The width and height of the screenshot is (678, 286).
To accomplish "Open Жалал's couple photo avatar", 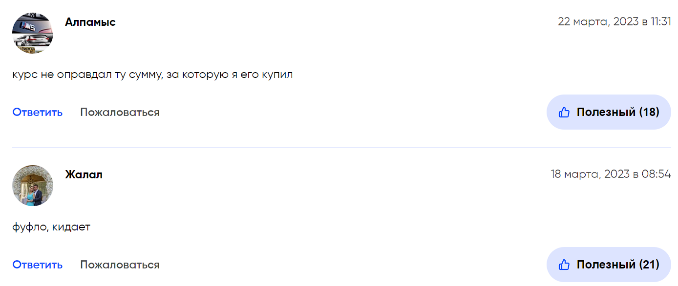I will 33,185.
